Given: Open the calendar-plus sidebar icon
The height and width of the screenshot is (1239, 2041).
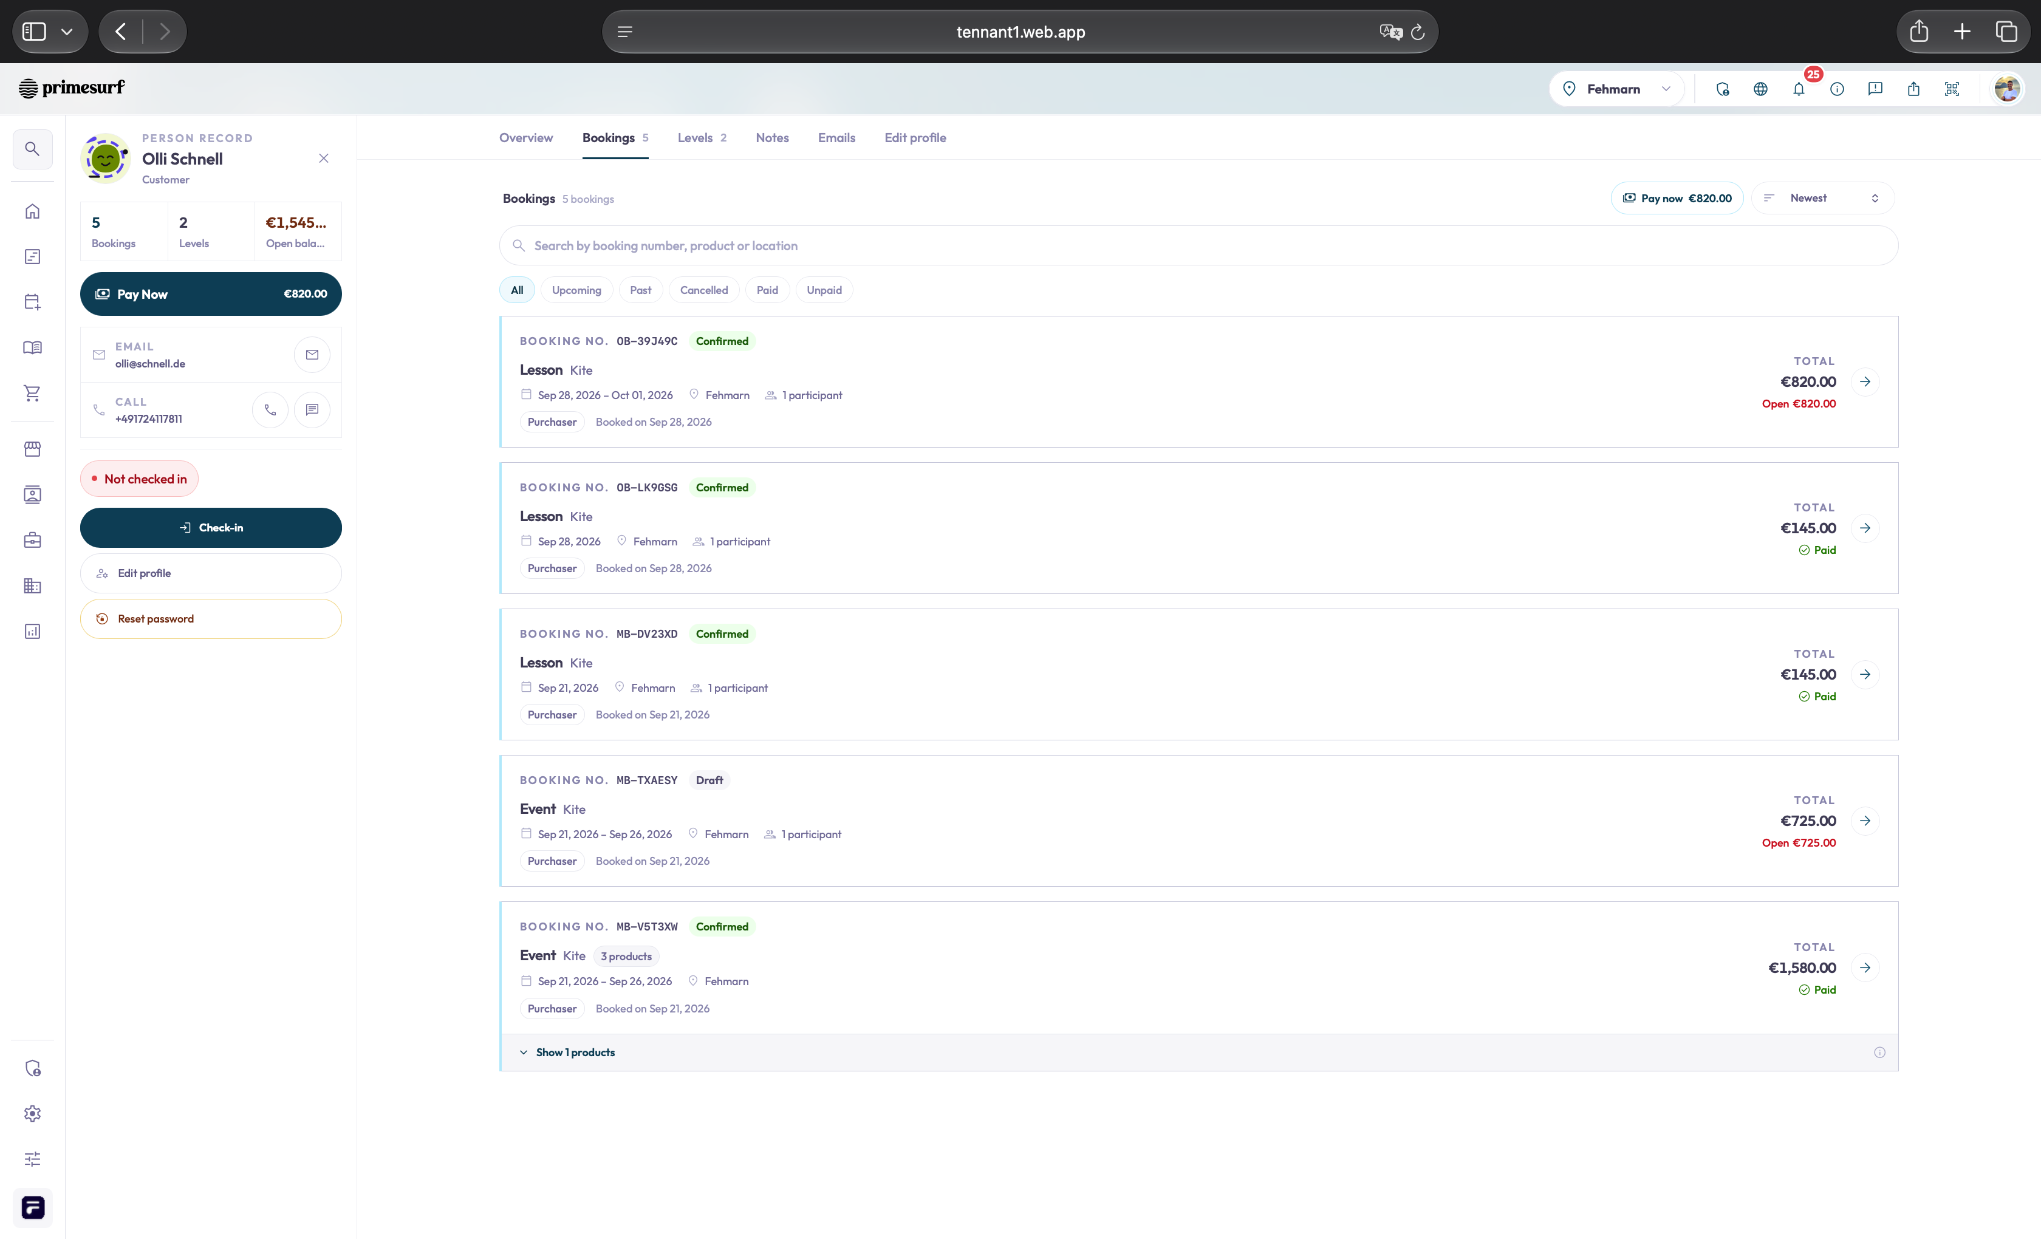Looking at the screenshot, I should click(x=32, y=302).
